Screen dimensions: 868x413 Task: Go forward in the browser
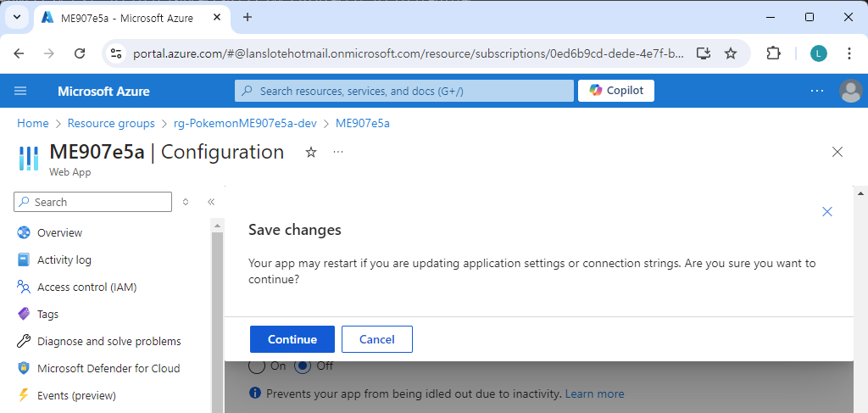pyautogui.click(x=49, y=53)
